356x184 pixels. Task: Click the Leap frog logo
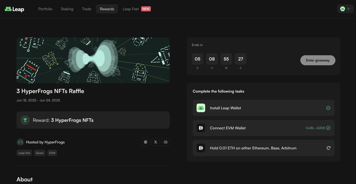click(x=14, y=9)
